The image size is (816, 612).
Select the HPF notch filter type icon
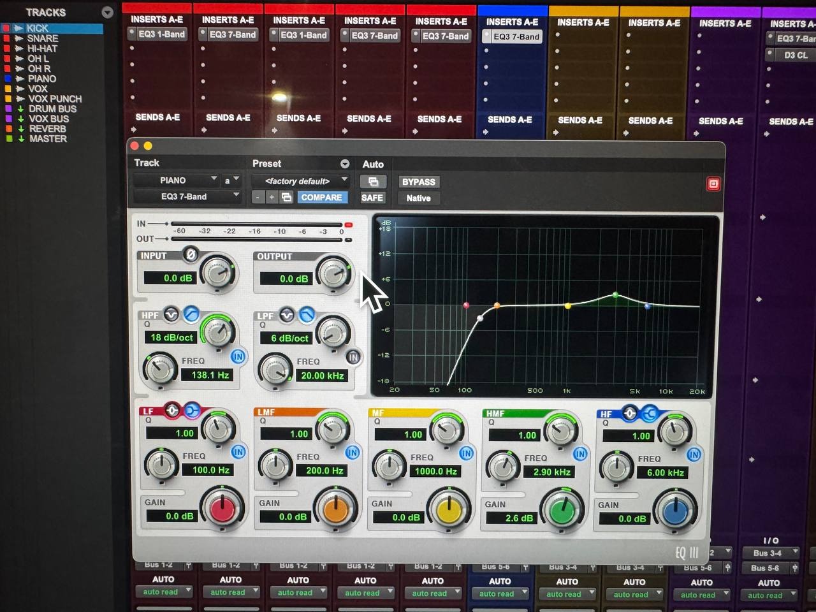pyautogui.click(x=171, y=314)
